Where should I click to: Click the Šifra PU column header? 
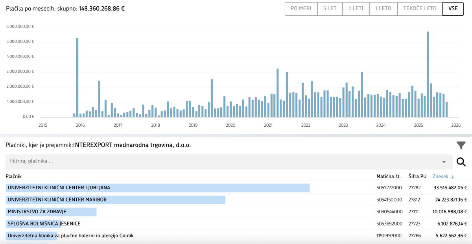pyautogui.click(x=417, y=177)
